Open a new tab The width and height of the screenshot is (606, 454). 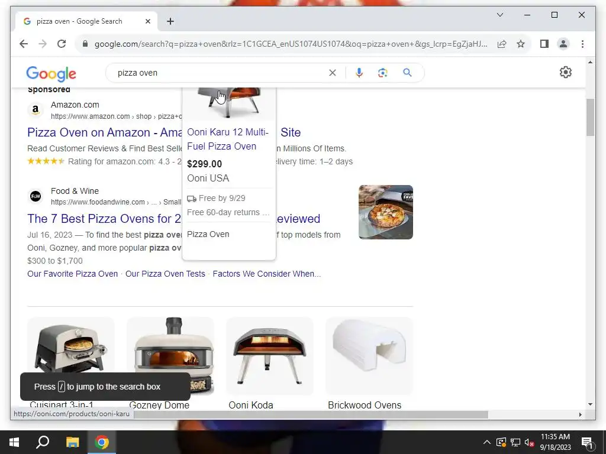170,22
